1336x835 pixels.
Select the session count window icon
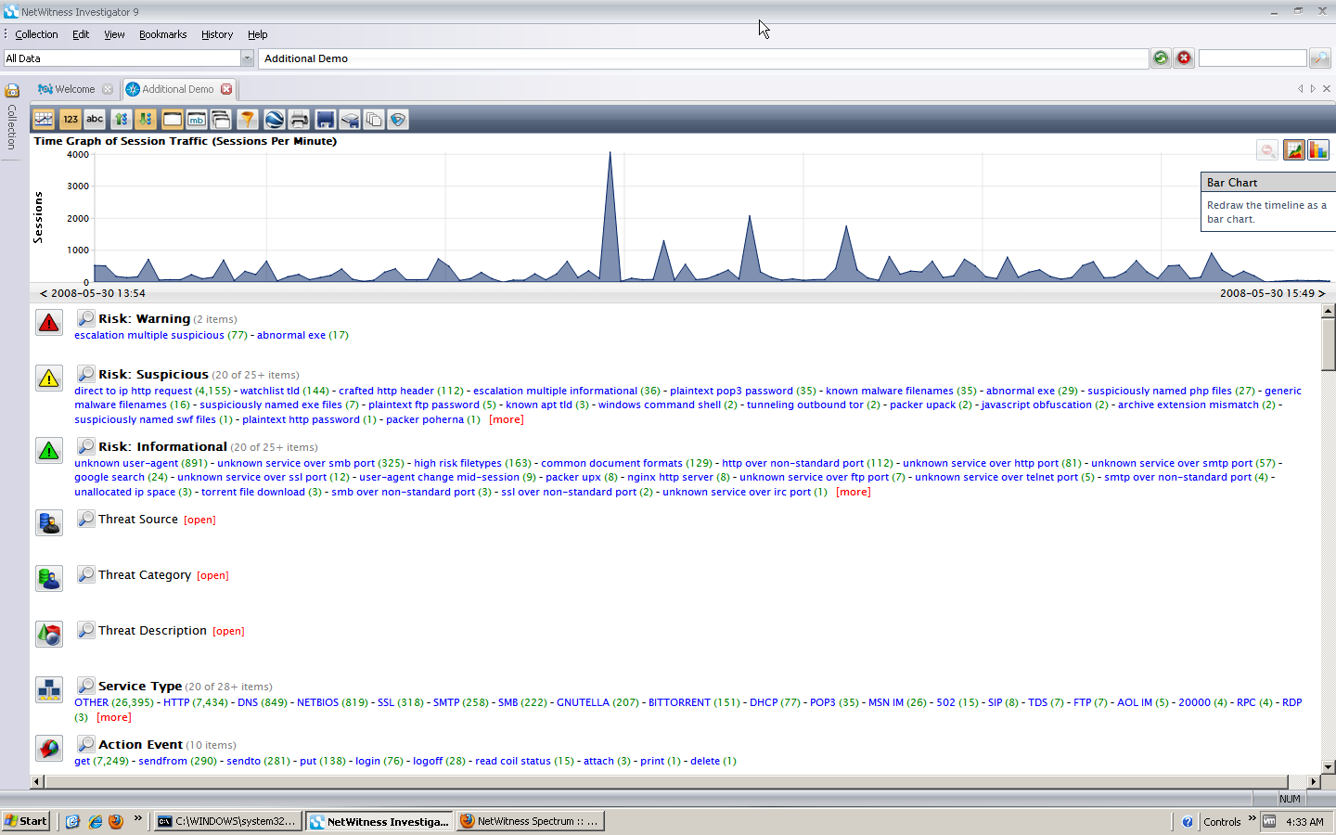click(172, 119)
